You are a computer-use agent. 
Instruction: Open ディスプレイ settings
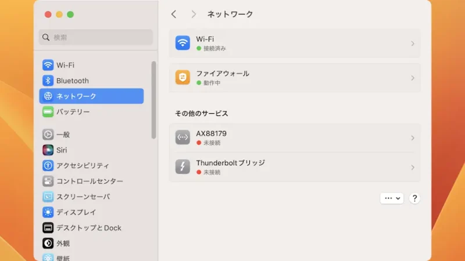(91, 212)
